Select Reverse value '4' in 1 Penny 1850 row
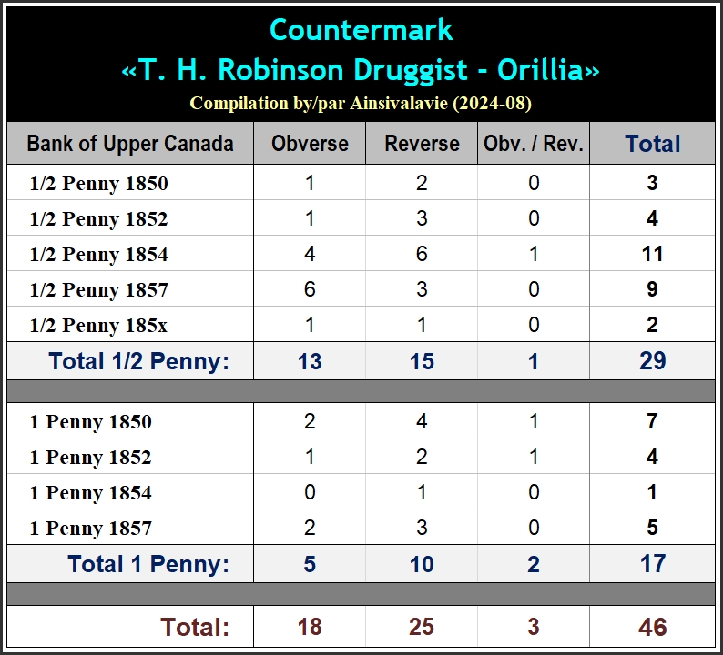Image resolution: width=723 pixels, height=655 pixels. coord(422,421)
